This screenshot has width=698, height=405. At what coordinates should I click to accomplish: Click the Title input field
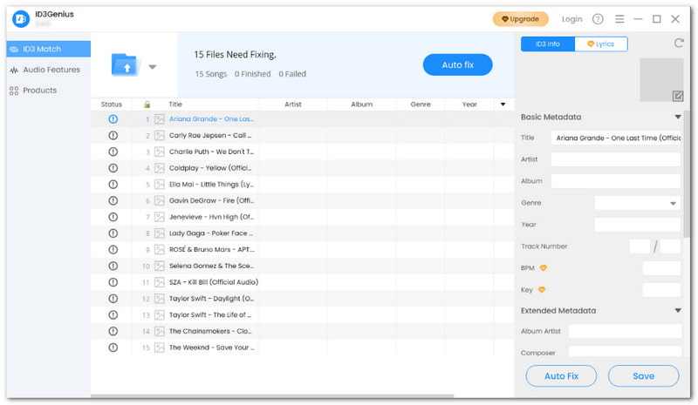[616, 138]
